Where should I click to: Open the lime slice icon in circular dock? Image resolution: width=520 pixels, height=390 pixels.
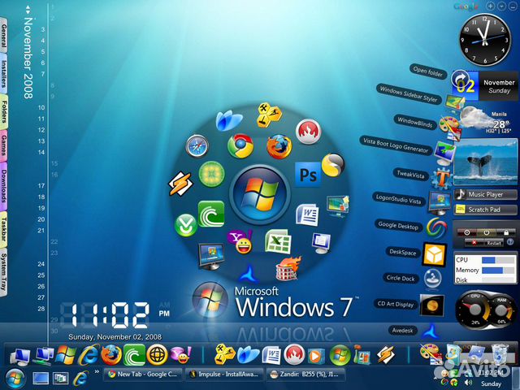point(211,174)
